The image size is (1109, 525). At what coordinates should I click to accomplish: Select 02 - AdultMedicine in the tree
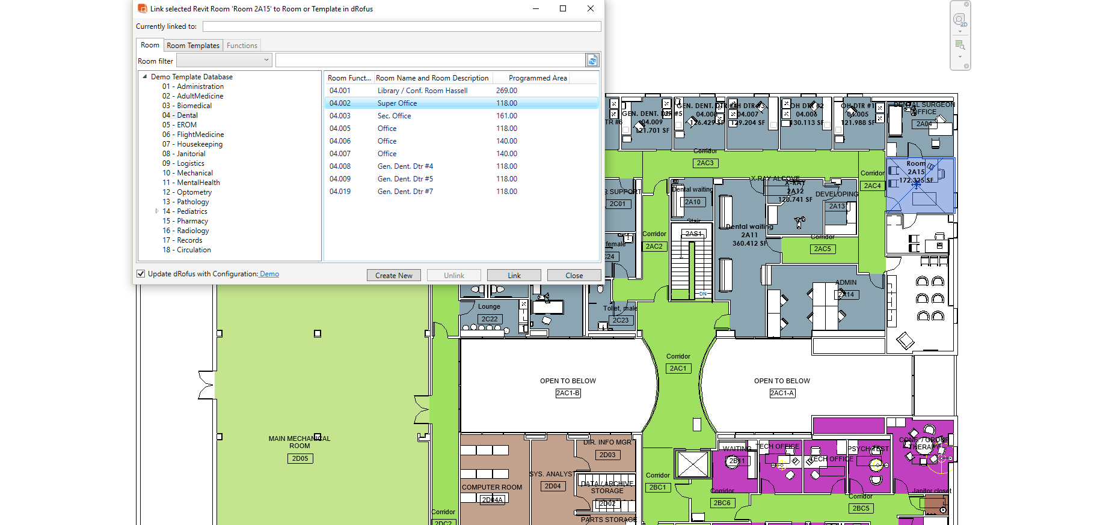[x=192, y=96]
